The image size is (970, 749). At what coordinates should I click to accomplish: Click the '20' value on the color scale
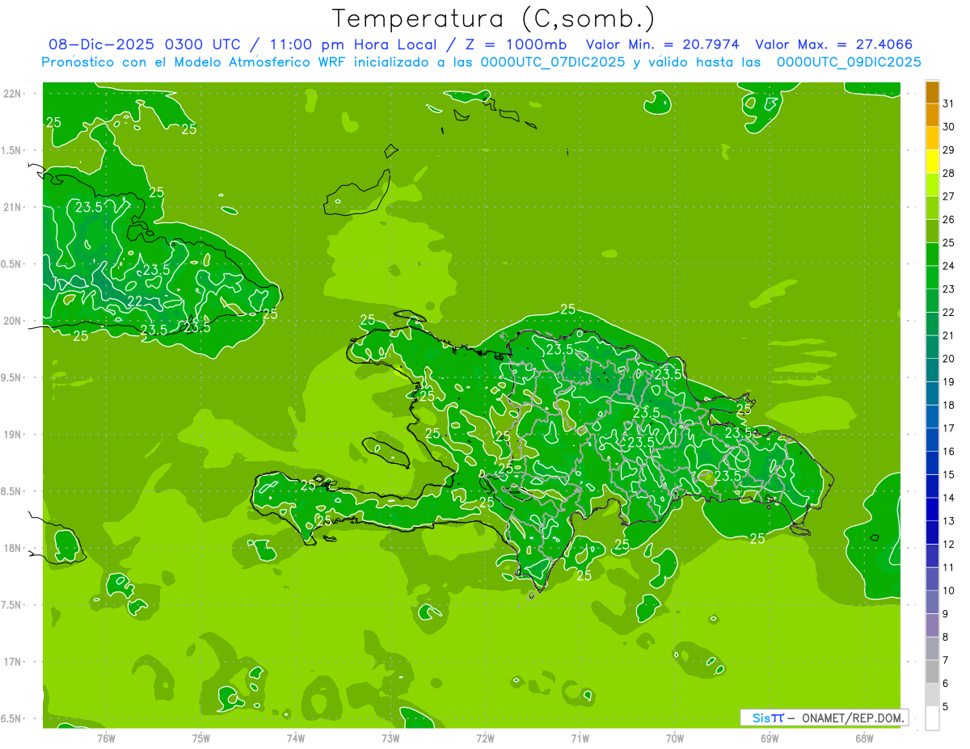tap(949, 359)
